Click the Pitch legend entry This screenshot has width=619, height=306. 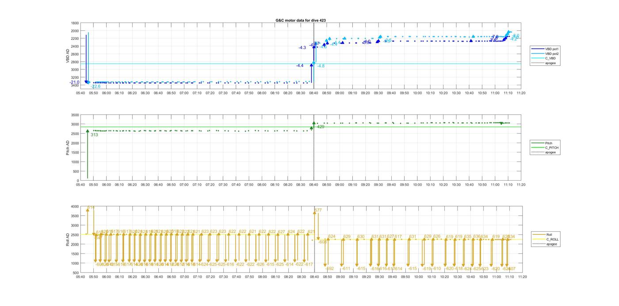tap(546, 143)
